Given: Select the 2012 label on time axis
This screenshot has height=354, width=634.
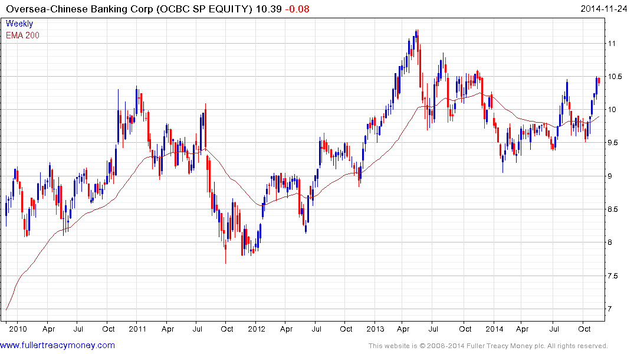Looking at the screenshot, I should [x=257, y=329].
